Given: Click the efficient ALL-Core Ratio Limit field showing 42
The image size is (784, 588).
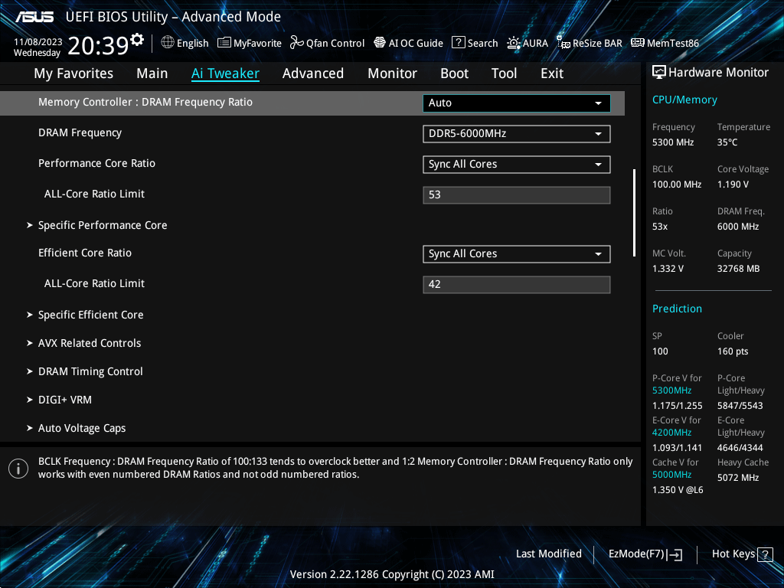Looking at the screenshot, I should click(517, 285).
